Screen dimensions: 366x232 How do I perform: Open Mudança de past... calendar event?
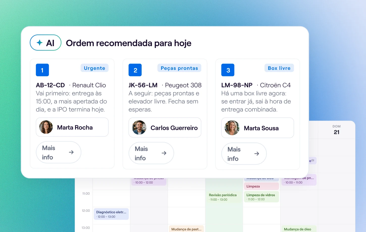186,229
